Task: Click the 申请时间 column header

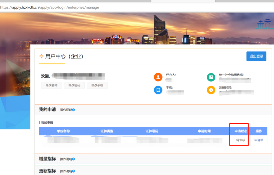Action: pos(204,131)
